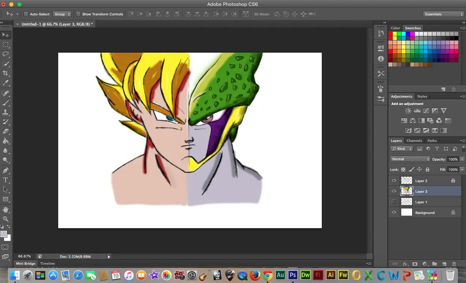Open Illustrator from the Dock
This screenshot has width=466, height=283.
pos(331,275)
